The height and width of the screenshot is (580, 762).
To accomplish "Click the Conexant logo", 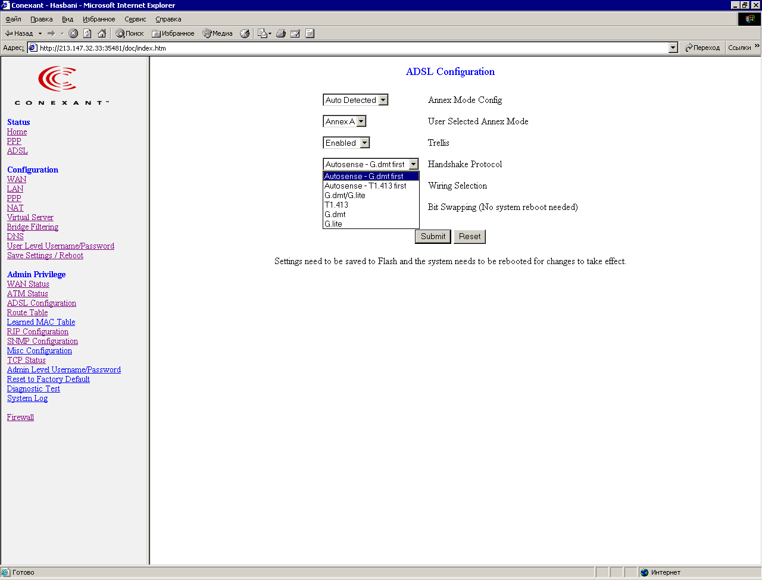I will [x=62, y=86].
